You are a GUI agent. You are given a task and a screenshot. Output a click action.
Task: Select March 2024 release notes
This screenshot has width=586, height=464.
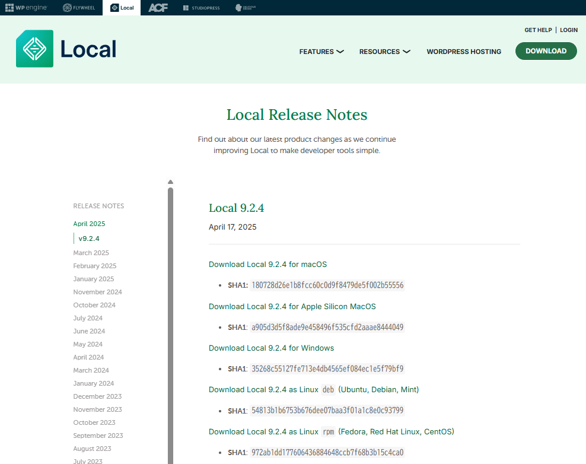[x=91, y=370]
